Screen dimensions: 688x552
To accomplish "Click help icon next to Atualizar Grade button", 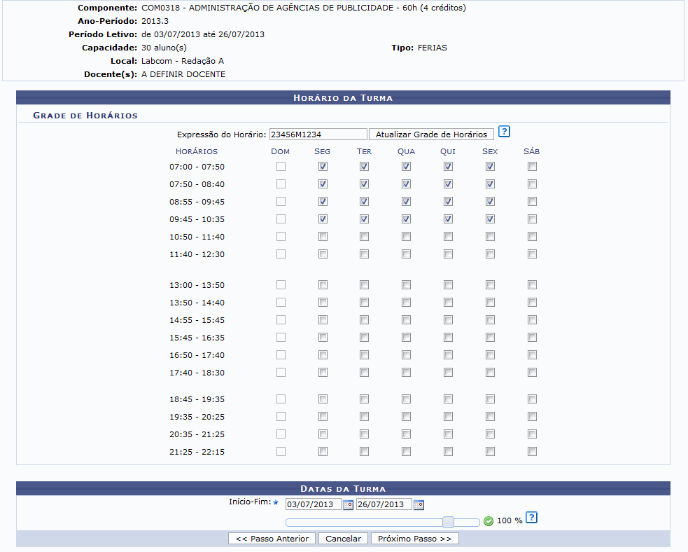I will (x=504, y=132).
